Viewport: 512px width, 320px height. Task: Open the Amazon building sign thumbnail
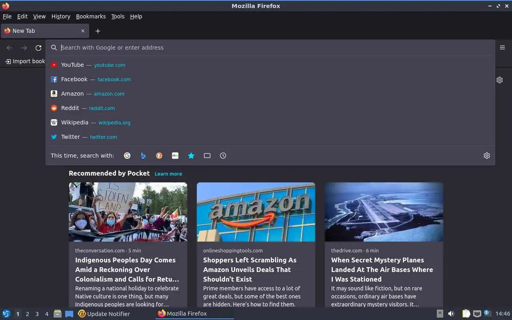256,212
